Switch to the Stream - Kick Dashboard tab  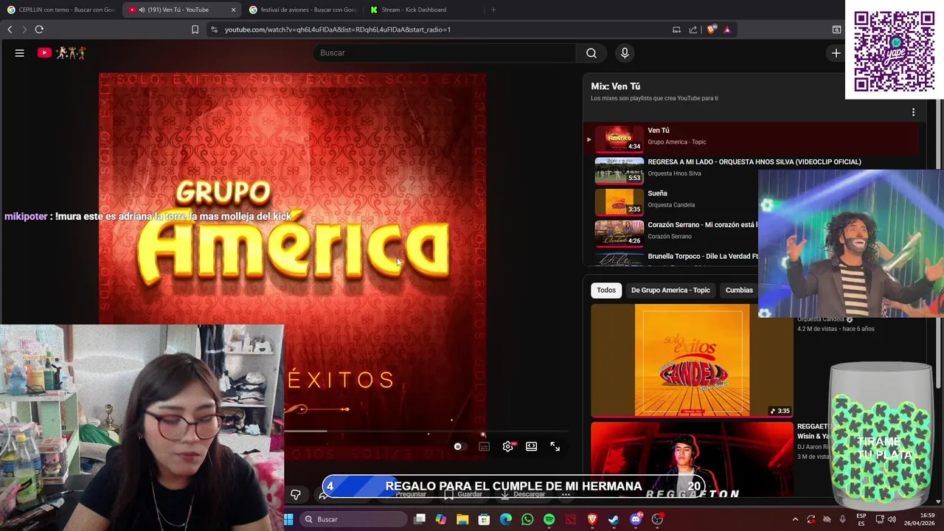tap(423, 10)
